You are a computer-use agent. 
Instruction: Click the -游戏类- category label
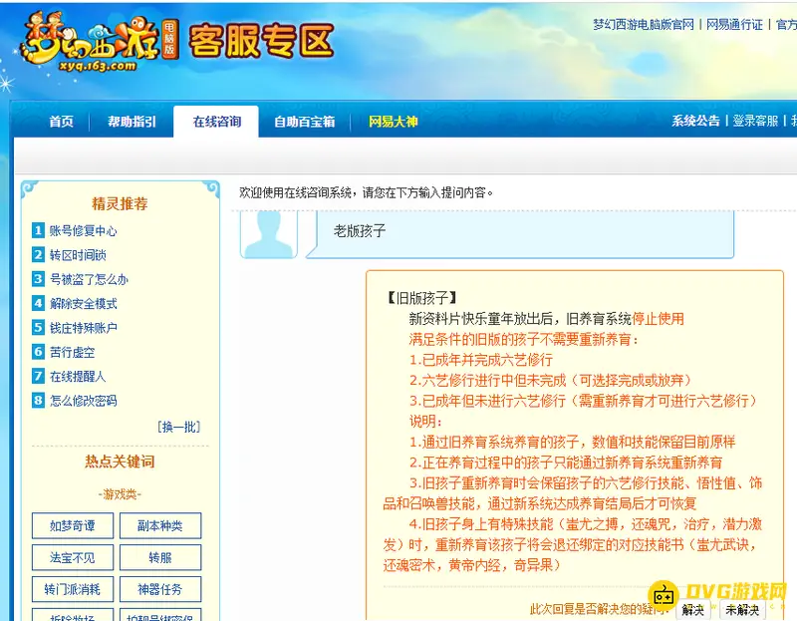pyautogui.click(x=120, y=493)
